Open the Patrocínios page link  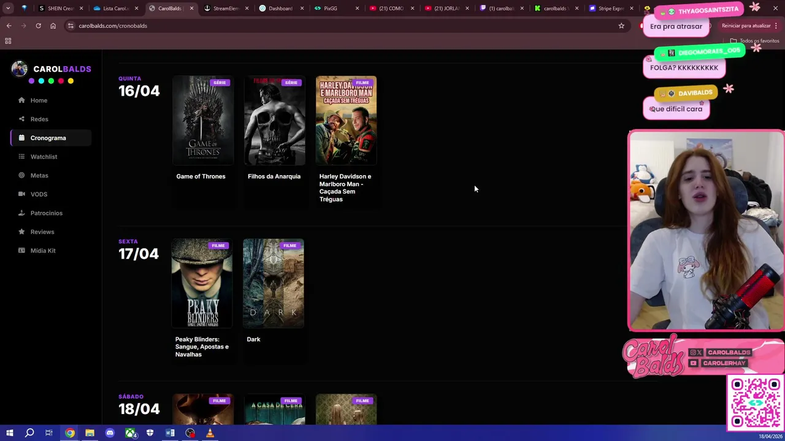[x=47, y=213]
